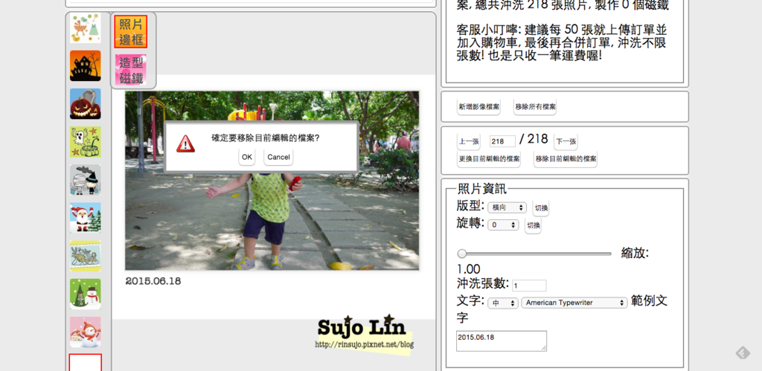762x371 pixels.
Task: Click 更換目前編輯的檔案 to replace file
Action: (489, 159)
